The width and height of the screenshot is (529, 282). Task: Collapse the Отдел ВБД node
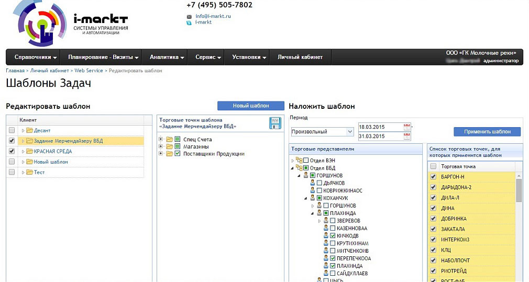point(292,168)
